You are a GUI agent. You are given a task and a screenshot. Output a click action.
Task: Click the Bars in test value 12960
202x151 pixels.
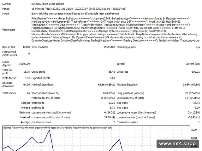(26, 47)
